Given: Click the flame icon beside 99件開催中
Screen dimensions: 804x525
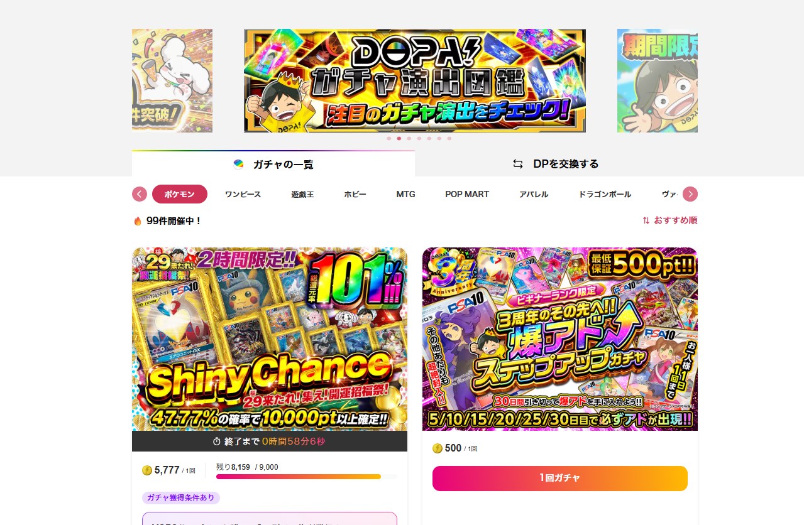Looking at the screenshot, I should pyautogui.click(x=138, y=221).
